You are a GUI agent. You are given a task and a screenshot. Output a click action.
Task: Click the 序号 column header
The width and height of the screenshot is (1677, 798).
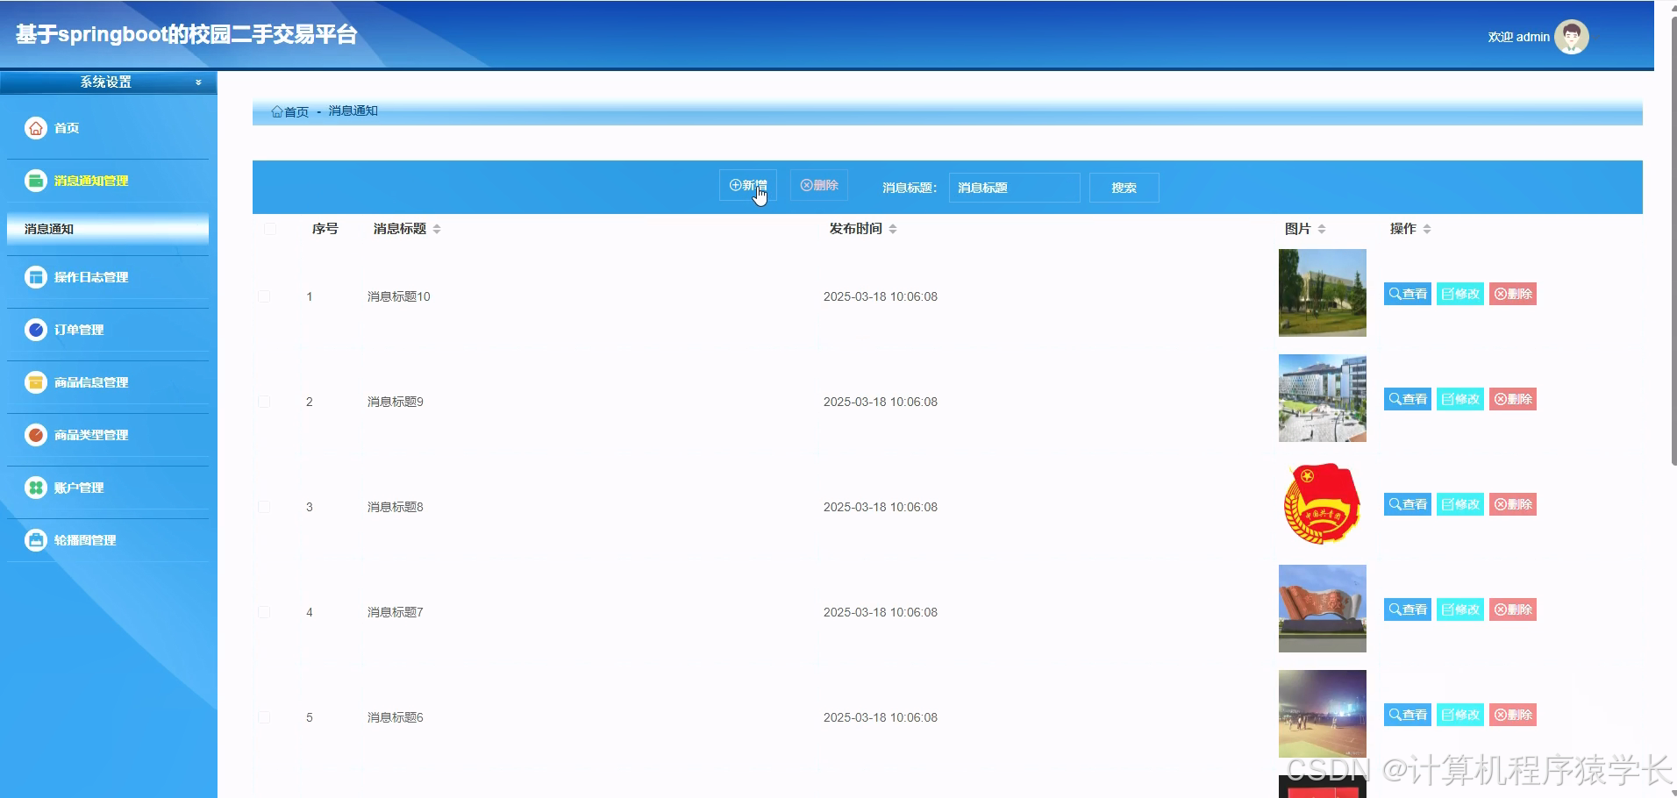[x=325, y=229]
